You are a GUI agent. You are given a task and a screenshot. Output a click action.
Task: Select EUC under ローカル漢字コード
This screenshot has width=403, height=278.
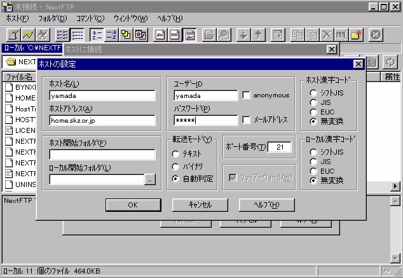[x=313, y=171]
